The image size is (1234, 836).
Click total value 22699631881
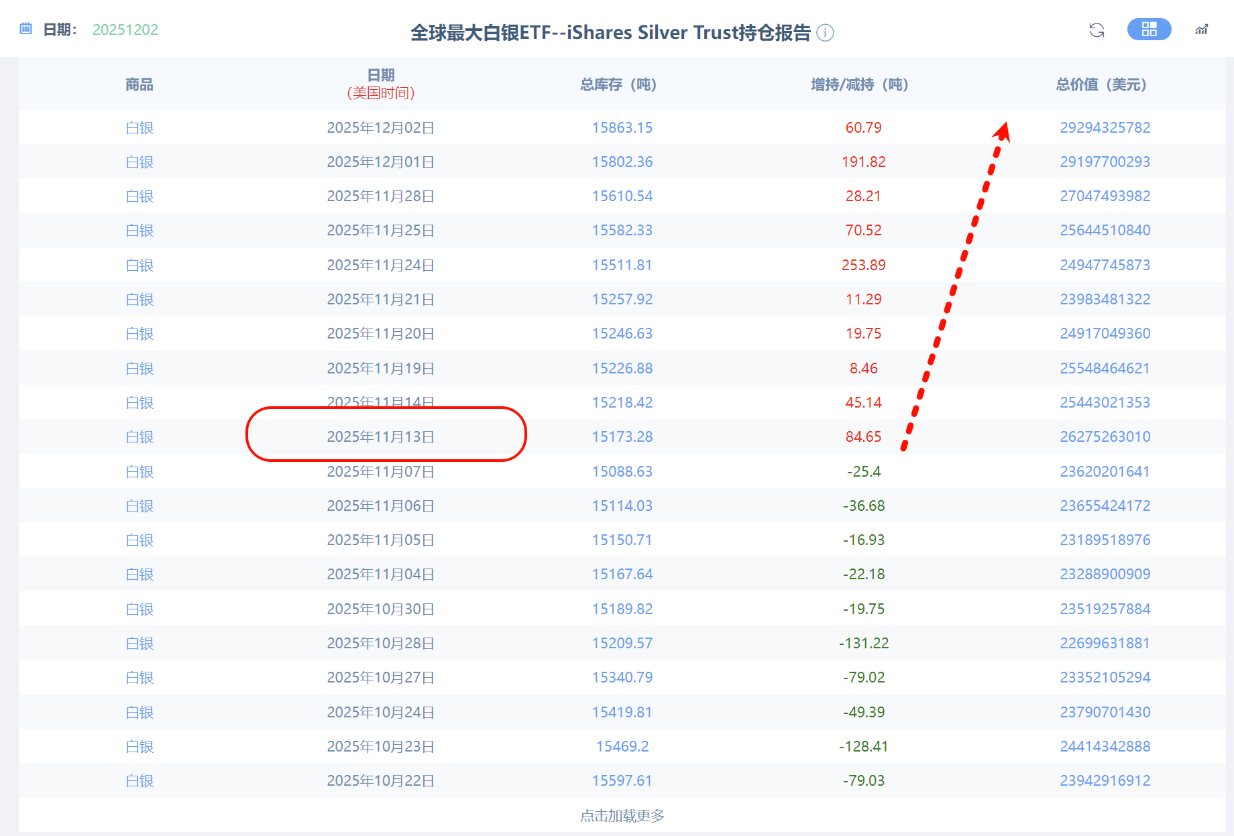click(x=1105, y=643)
